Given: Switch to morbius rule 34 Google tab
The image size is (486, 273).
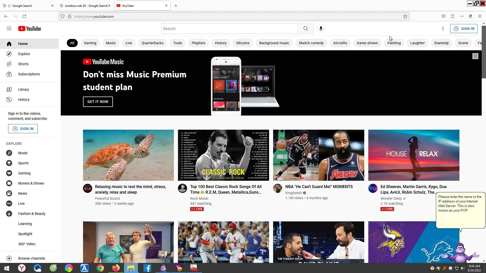Looking at the screenshot, I should pyautogui.click(x=86, y=6).
